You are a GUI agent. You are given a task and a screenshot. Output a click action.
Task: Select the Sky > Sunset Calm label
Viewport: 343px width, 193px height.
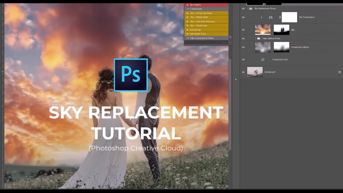pos(199,25)
